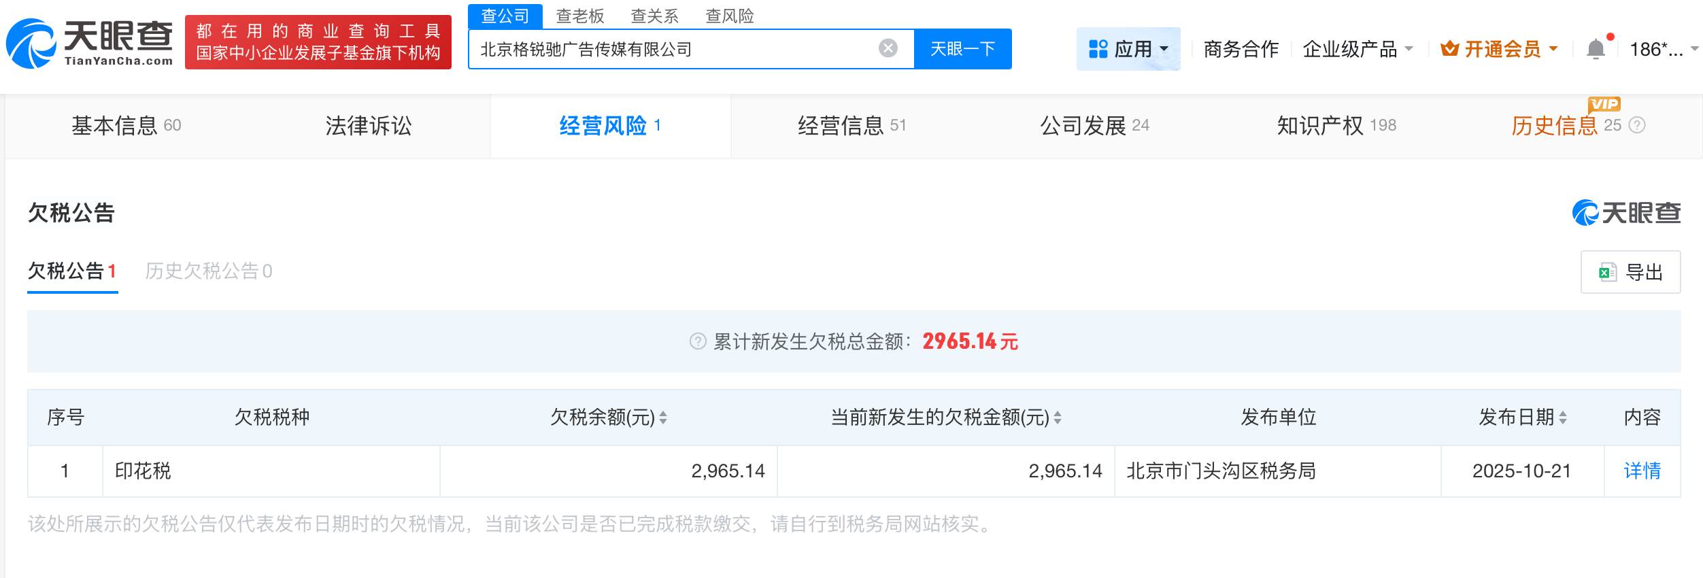Export the table via 导出 button
The height and width of the screenshot is (578, 1703).
click(1630, 272)
